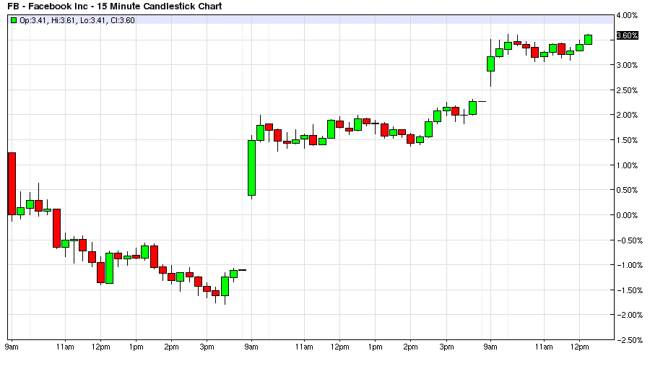Viewport: 650px width, 369px height.
Task: Click the green candle opening day three near 3.00%
Action: tap(491, 64)
